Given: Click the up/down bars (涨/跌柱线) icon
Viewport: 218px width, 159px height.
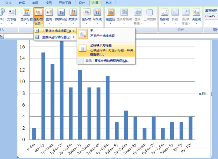Looking at the screenshot, I should 186,12.
